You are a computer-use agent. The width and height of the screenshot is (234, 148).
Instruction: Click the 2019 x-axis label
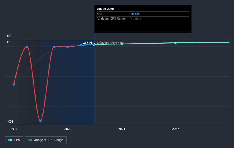coord(14,129)
